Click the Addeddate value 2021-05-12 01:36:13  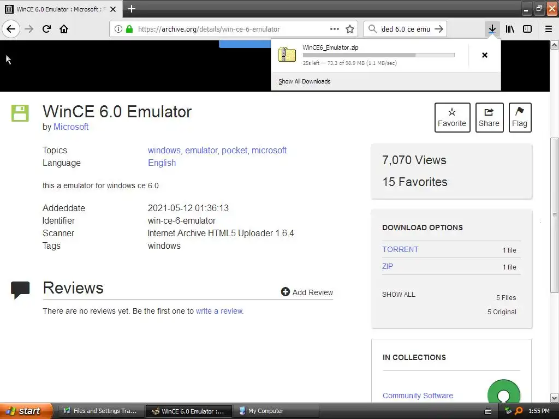coord(188,208)
